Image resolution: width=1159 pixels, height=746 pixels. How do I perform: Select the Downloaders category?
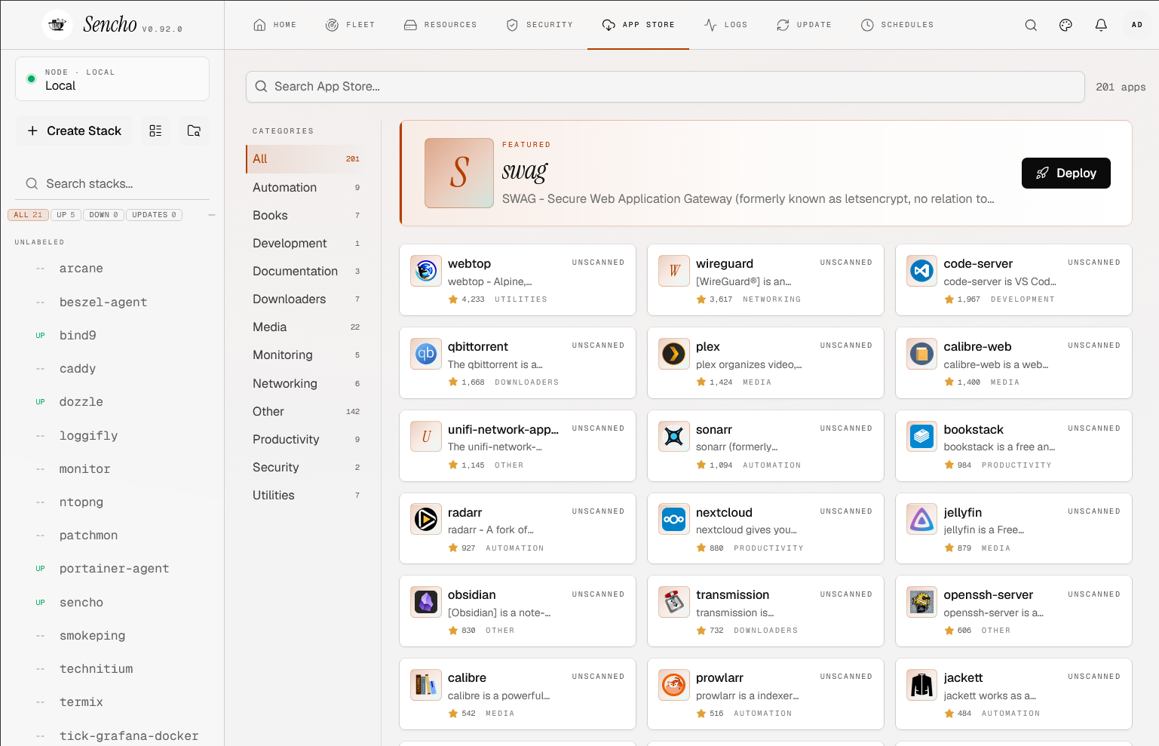pyautogui.click(x=306, y=299)
